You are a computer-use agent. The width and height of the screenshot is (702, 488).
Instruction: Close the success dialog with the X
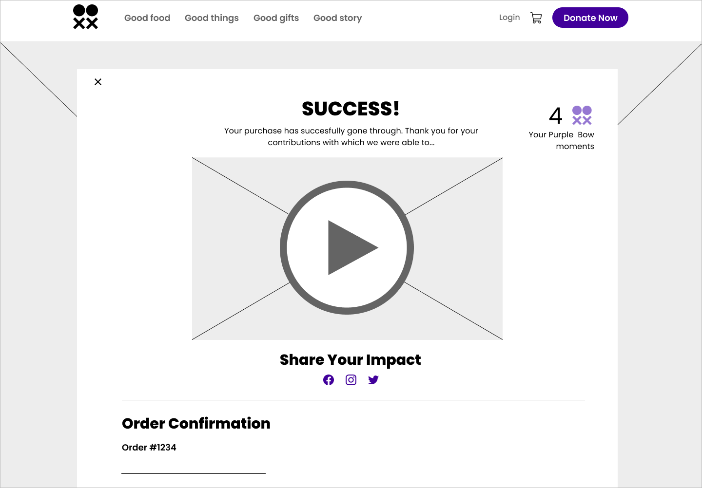pos(98,82)
